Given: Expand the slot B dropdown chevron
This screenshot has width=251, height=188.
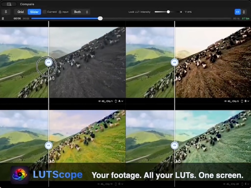Looking at the screenshot, I should click(248, 101).
